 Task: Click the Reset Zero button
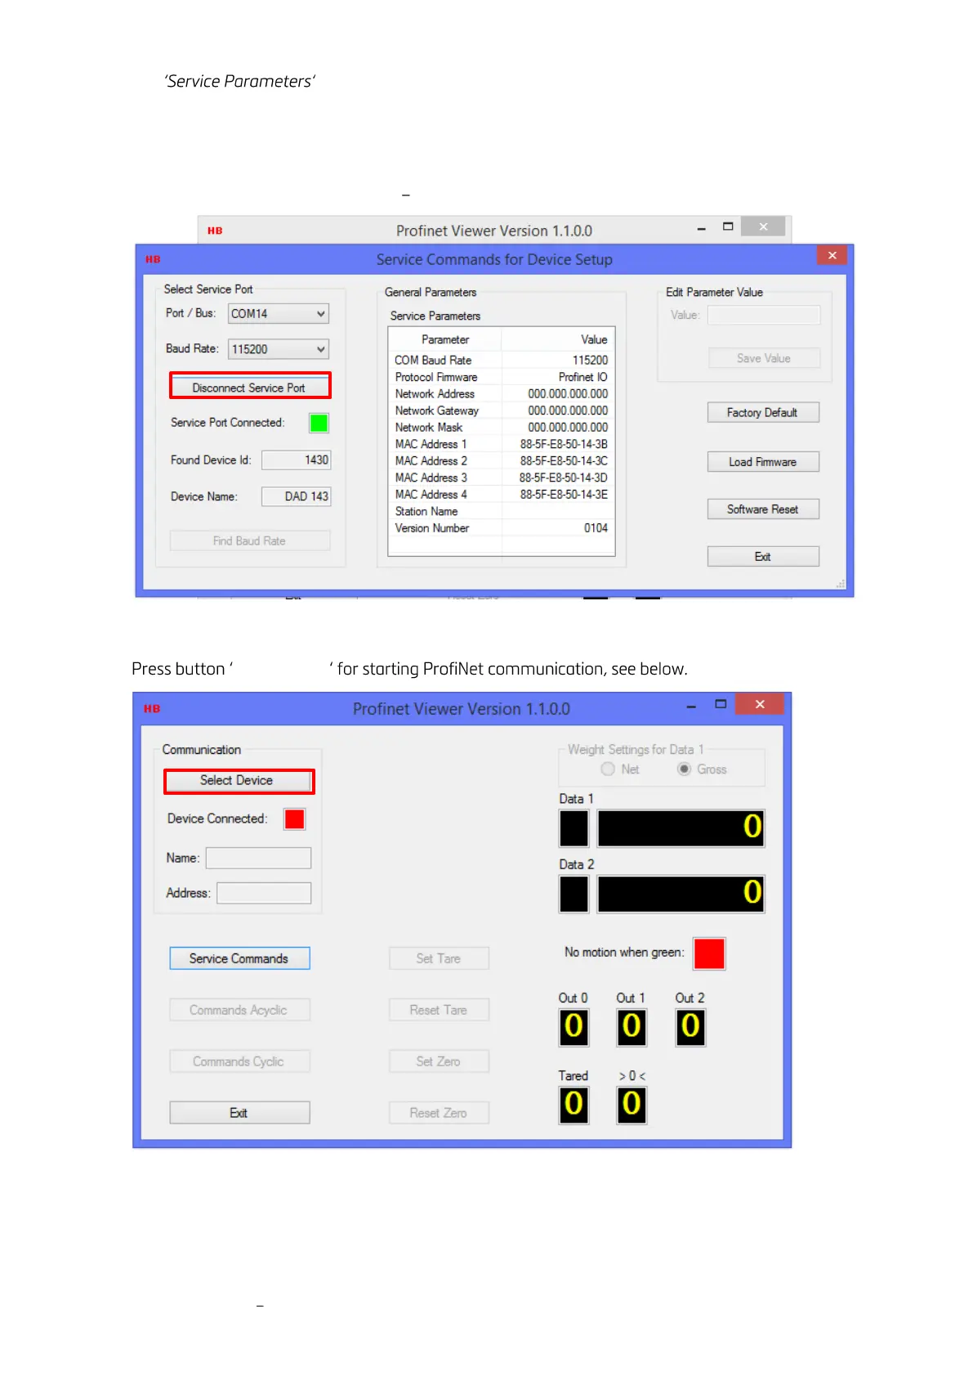click(439, 1113)
